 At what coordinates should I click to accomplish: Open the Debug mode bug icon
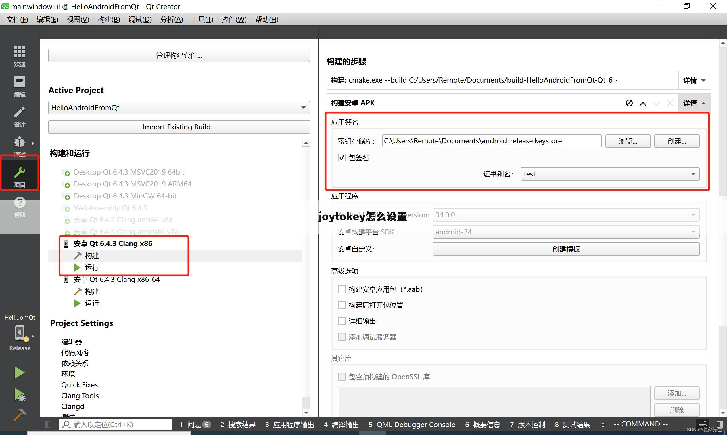click(x=20, y=143)
